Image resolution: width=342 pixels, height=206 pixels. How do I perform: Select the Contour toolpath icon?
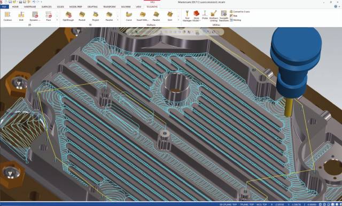click(x=7, y=16)
